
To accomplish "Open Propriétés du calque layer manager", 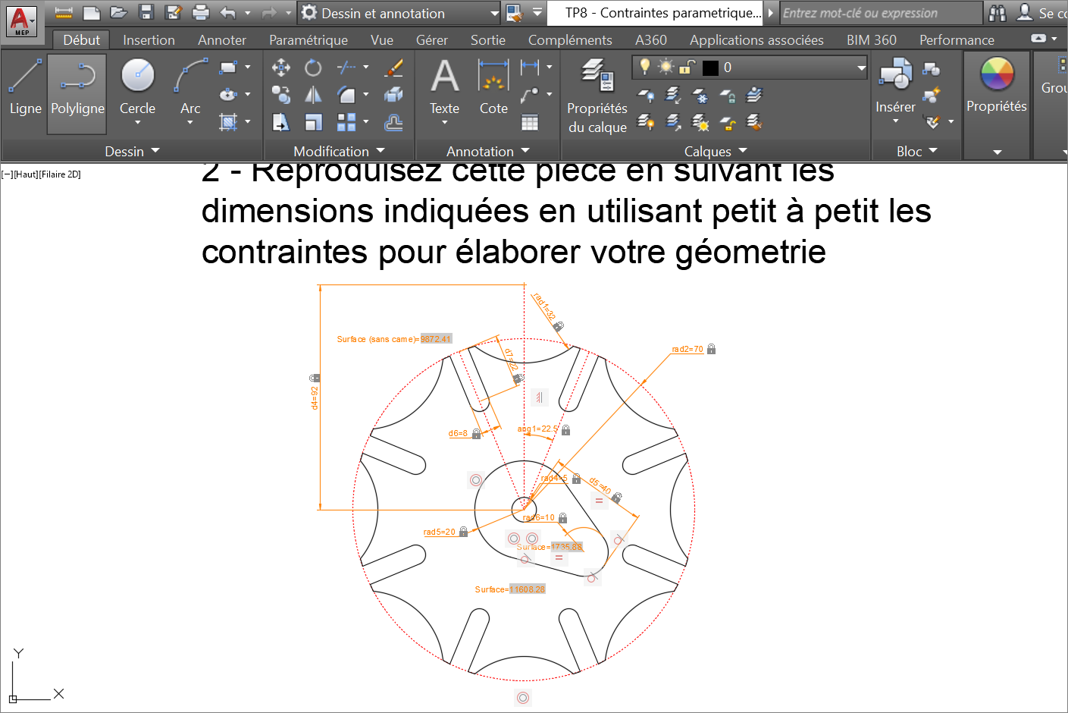I will (x=597, y=95).
